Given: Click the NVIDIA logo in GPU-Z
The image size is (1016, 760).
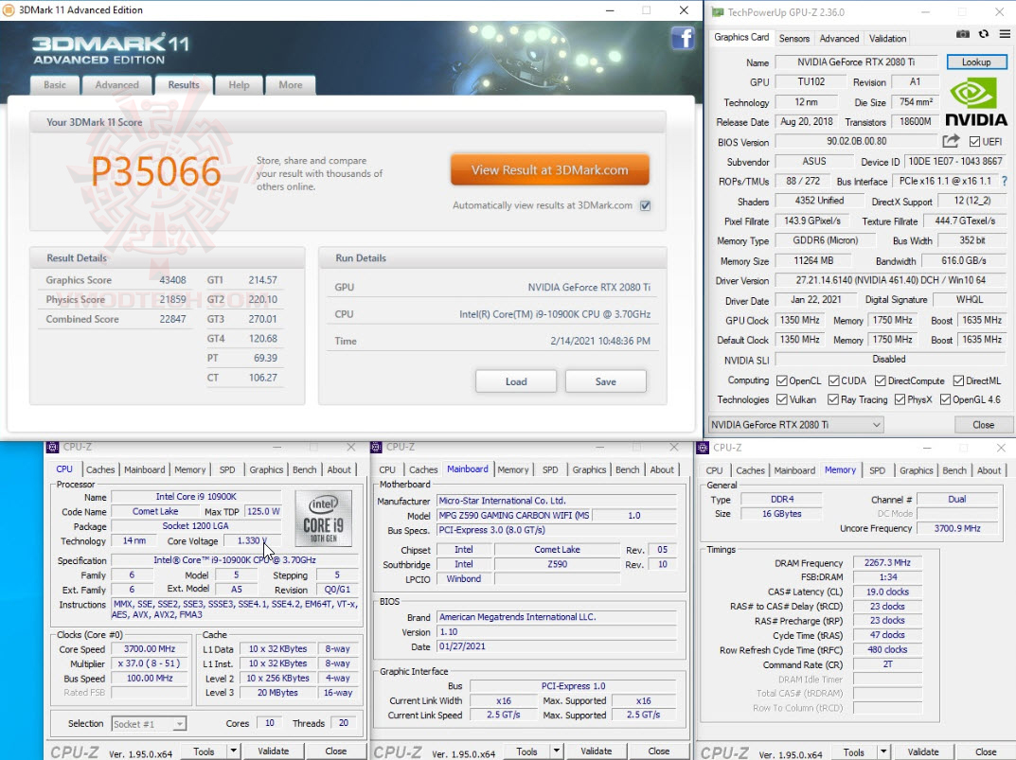Looking at the screenshot, I should pyautogui.click(x=975, y=101).
